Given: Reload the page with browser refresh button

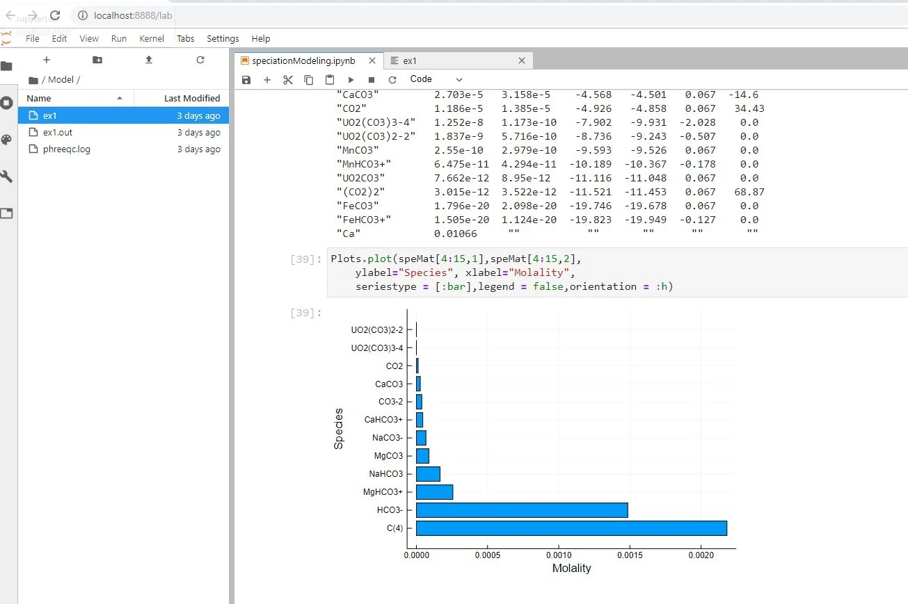Looking at the screenshot, I should point(55,15).
